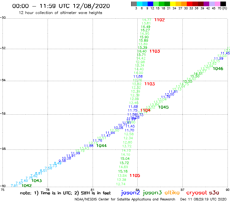Click the 10.28 wave height value
Image resolution: width=230 pixels, height=202 pixels.
tap(67, 158)
